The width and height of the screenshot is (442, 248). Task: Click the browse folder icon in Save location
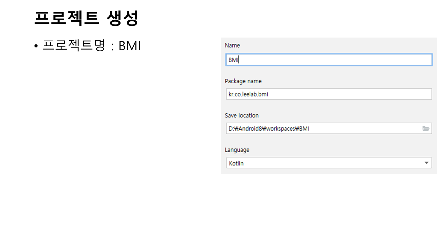point(426,128)
